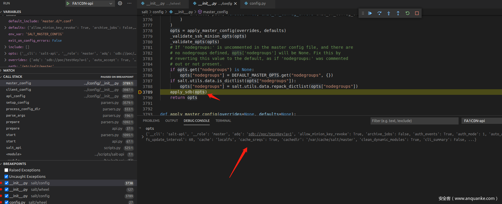Screen dimensions: 502x204
Task: Click the Step Over debug icon
Action: click(x=379, y=13)
